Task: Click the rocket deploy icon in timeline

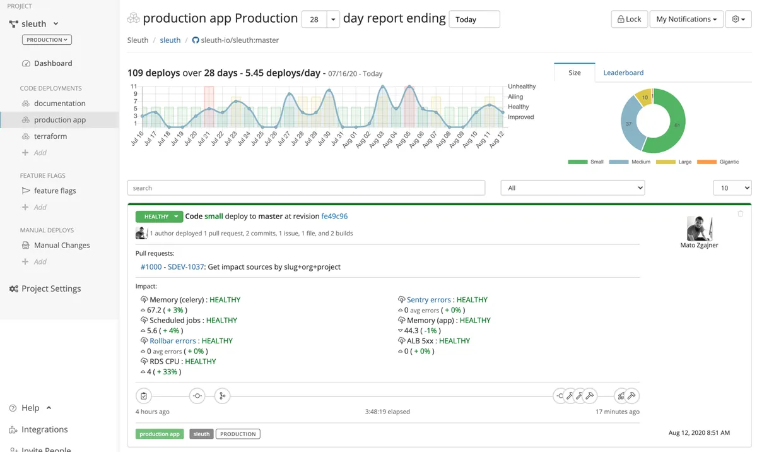Action: click(x=621, y=396)
